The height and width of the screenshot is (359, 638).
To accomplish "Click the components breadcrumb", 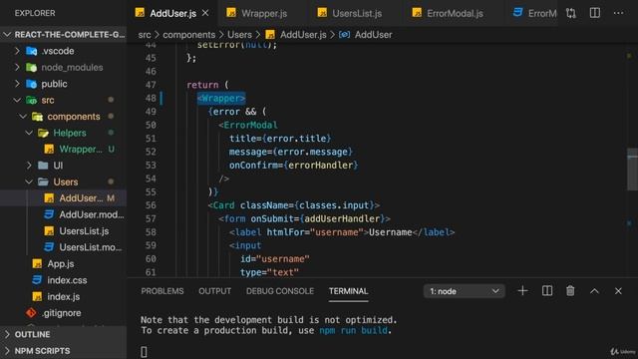I will (188, 35).
